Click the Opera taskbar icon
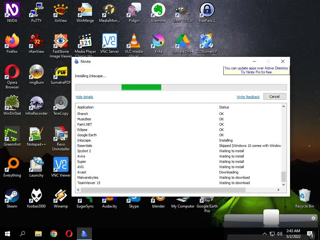Image resolution: width=320 pixels, height=240 pixels. coord(69,234)
